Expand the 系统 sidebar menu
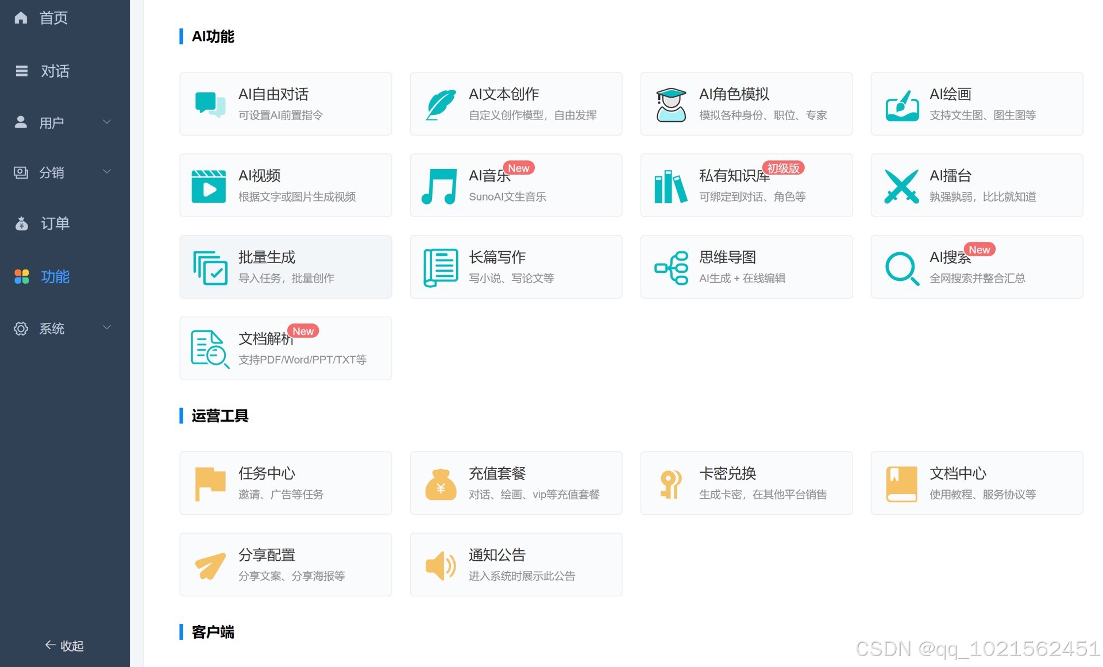 coord(106,327)
